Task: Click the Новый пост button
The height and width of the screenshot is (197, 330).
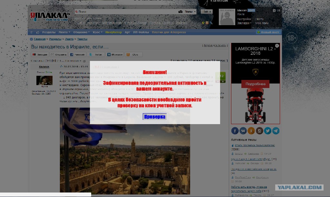Action: pyautogui.click(x=268, y=32)
